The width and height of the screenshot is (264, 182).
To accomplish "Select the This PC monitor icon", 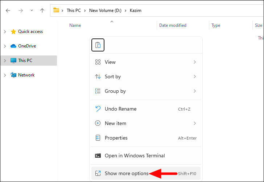I will click(x=13, y=61).
